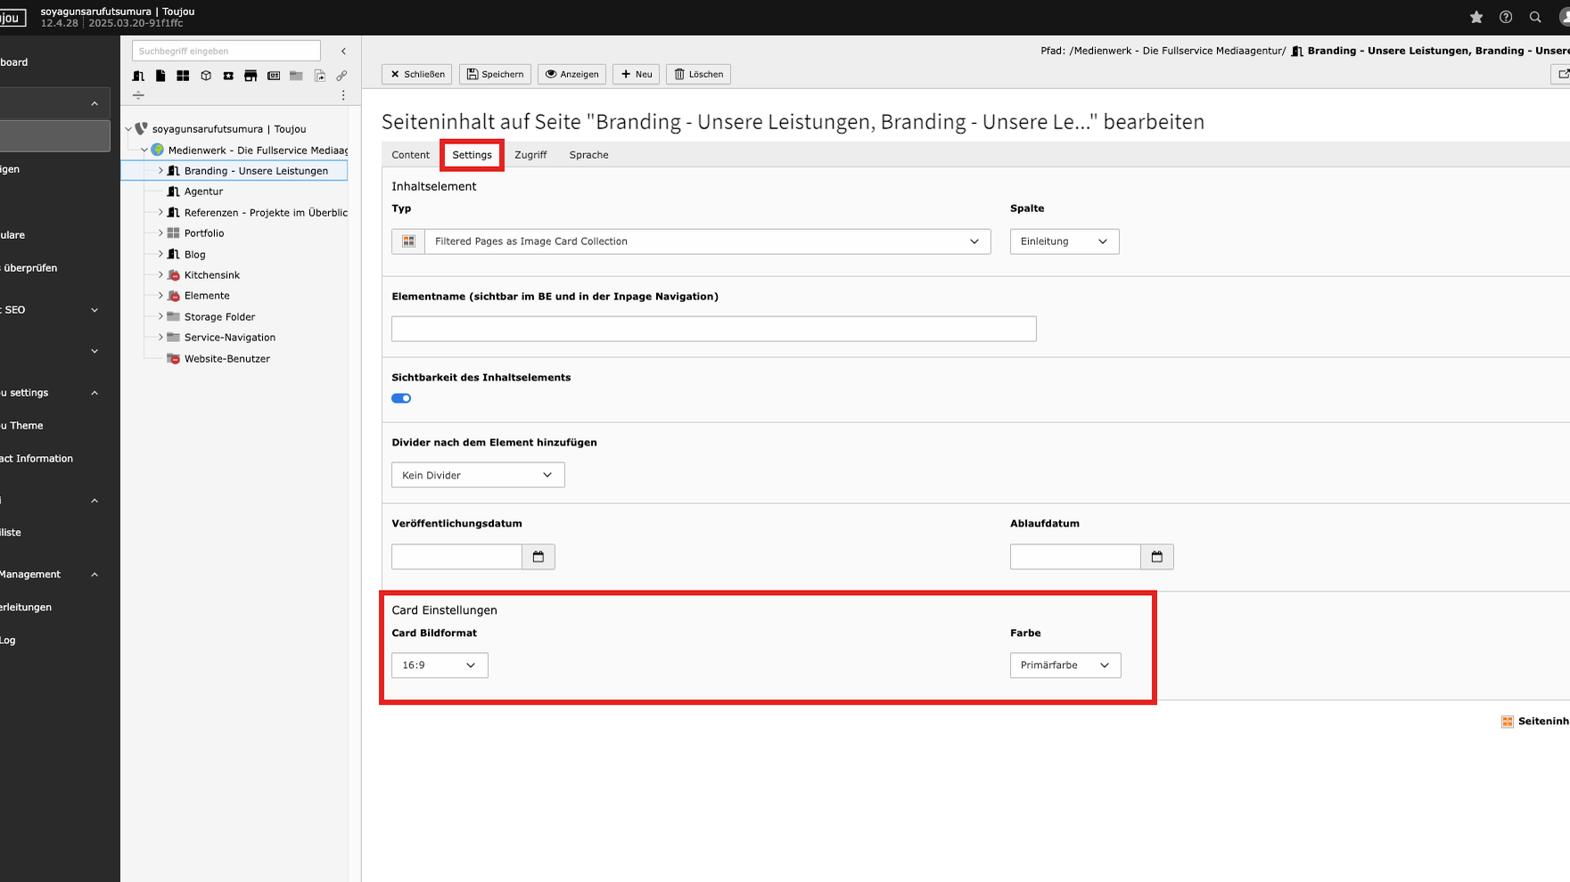Expand the Storage Folder tree node

(160, 316)
